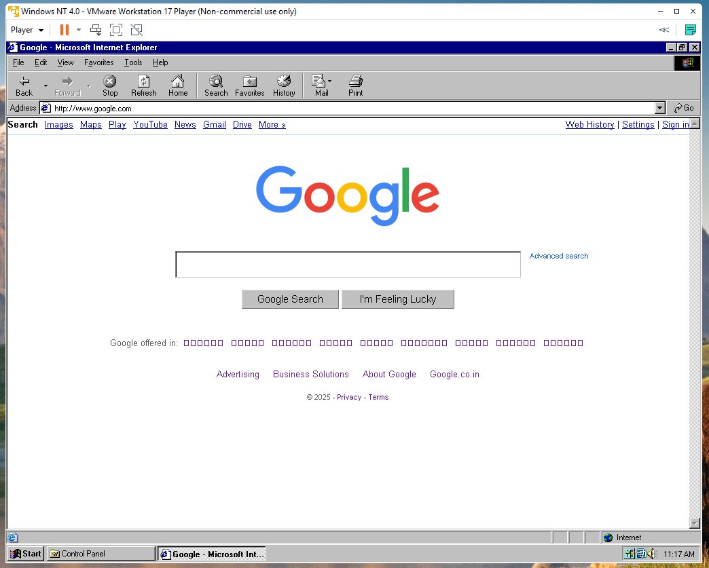
Task: Click the scrollbar up arrow in IE
Action: (695, 124)
